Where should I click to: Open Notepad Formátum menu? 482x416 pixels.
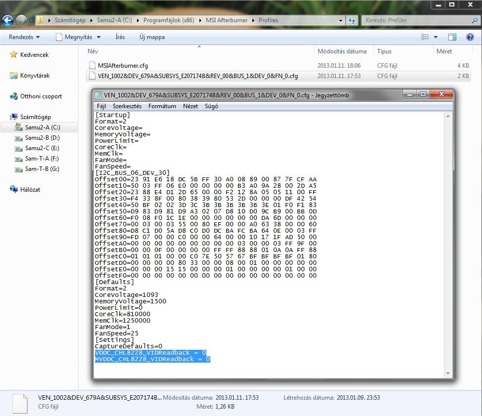[162, 106]
